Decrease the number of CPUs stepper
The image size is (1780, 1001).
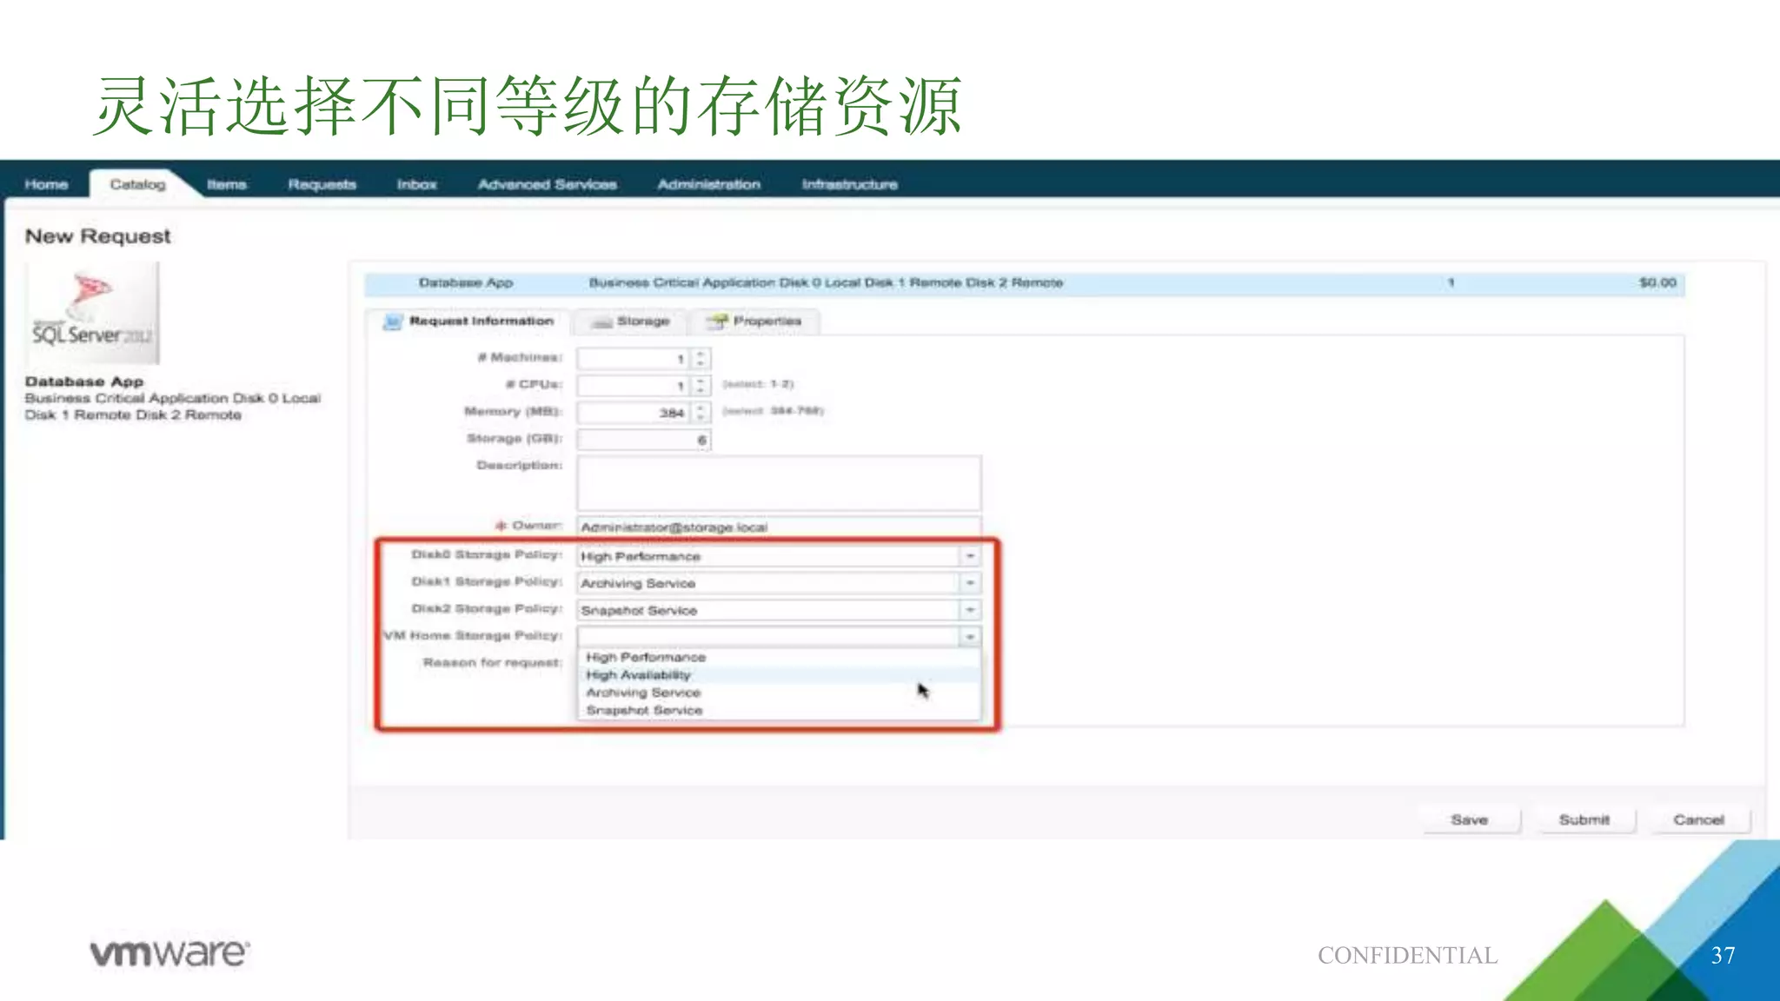pyautogui.click(x=701, y=390)
